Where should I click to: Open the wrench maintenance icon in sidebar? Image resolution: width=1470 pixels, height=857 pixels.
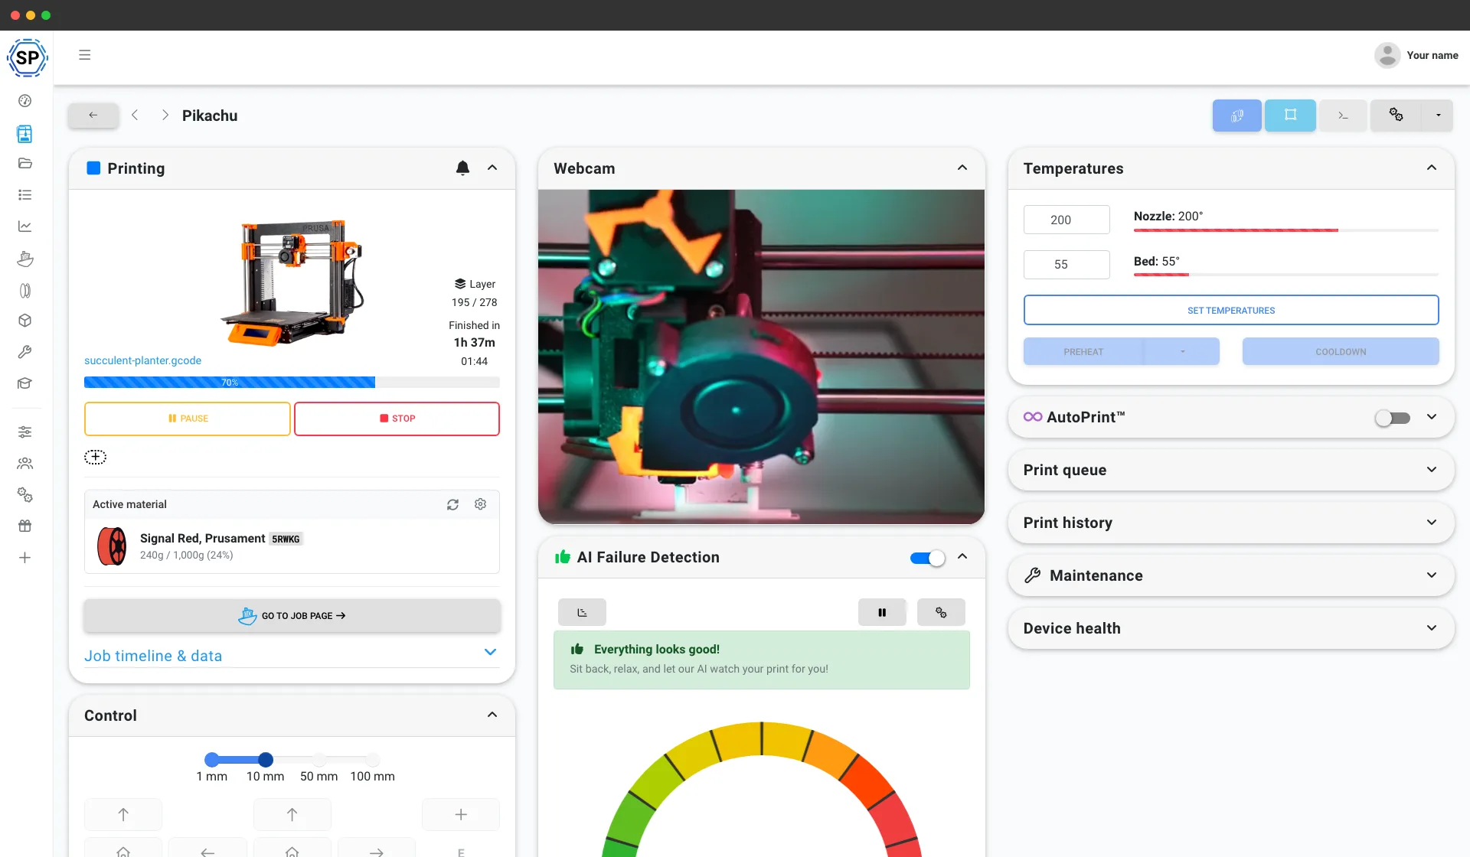24,352
